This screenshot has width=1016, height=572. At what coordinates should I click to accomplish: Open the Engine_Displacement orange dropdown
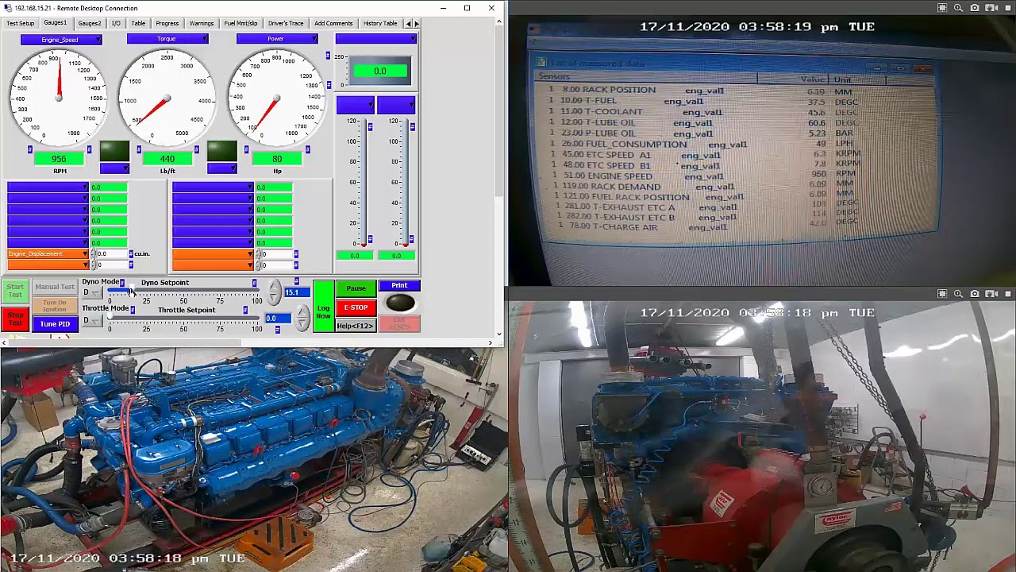coord(48,254)
